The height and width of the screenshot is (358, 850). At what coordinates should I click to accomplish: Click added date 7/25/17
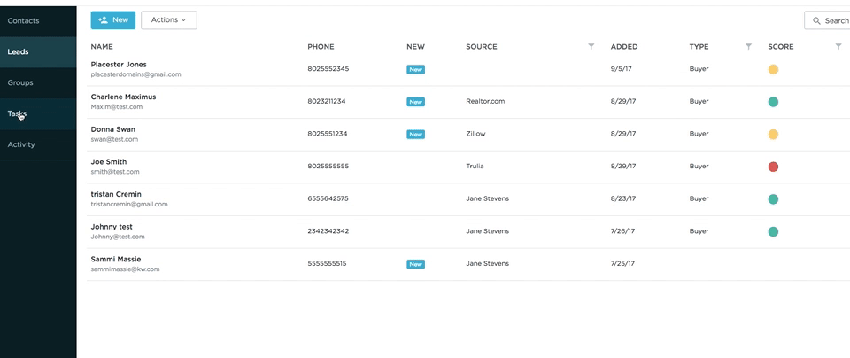pyautogui.click(x=622, y=263)
